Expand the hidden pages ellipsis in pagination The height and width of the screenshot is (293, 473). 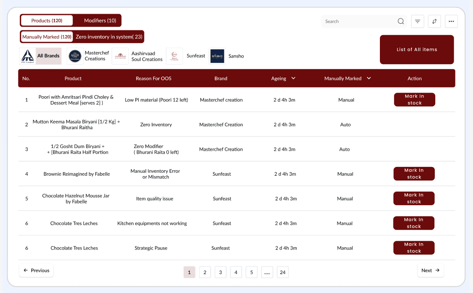[x=267, y=272]
